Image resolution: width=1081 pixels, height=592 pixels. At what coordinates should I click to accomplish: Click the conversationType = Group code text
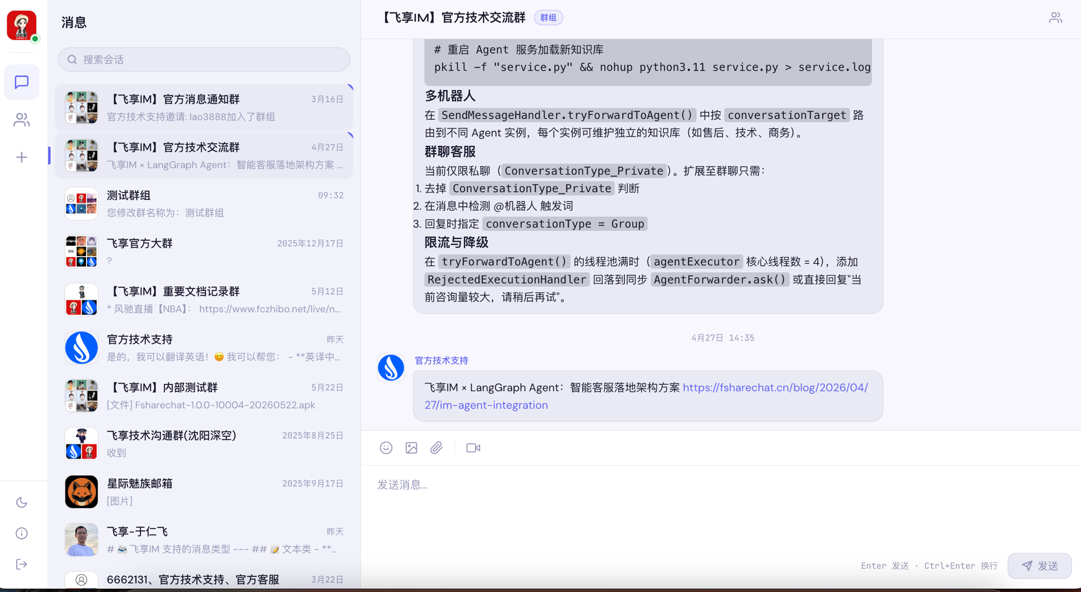click(564, 224)
